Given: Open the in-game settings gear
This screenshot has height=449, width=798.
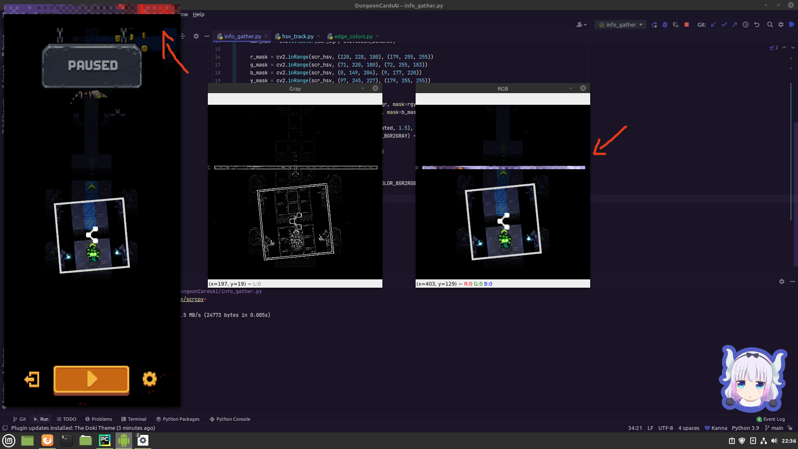Looking at the screenshot, I should (x=150, y=379).
